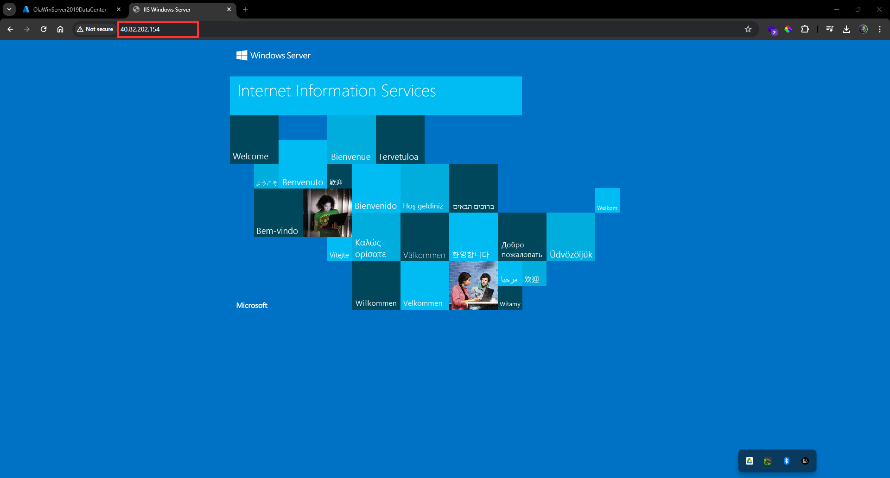Click the Vitejte tile
Viewport: 890px width, 478px height.
coord(339,249)
